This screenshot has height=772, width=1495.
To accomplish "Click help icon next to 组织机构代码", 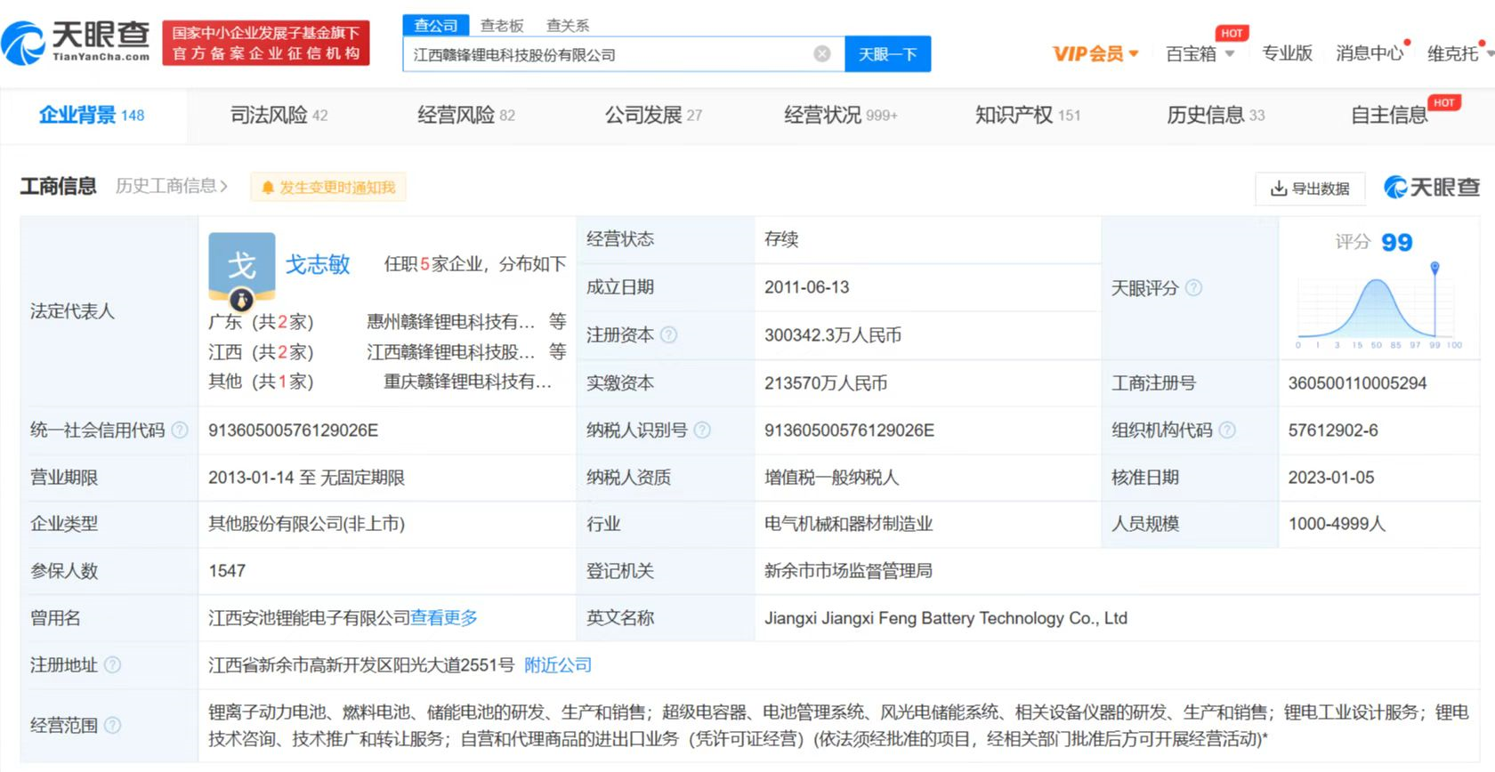I will pos(1227,430).
